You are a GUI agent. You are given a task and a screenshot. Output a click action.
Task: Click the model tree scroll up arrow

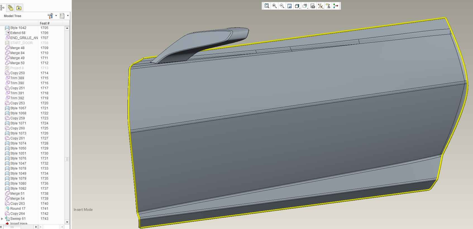click(x=67, y=28)
